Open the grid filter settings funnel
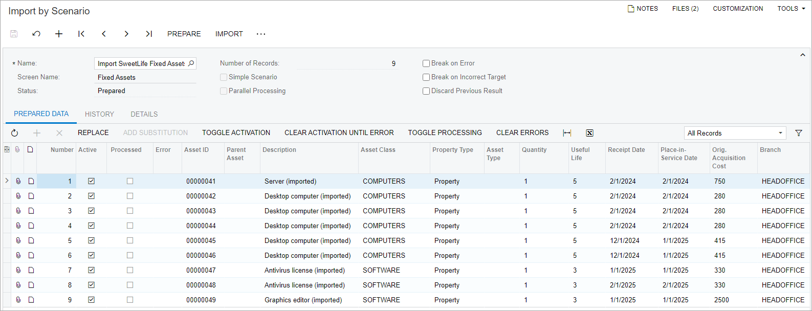812x311 pixels. (x=798, y=133)
